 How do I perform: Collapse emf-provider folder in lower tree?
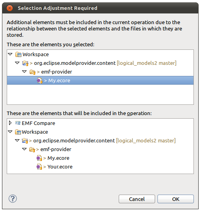24,149
